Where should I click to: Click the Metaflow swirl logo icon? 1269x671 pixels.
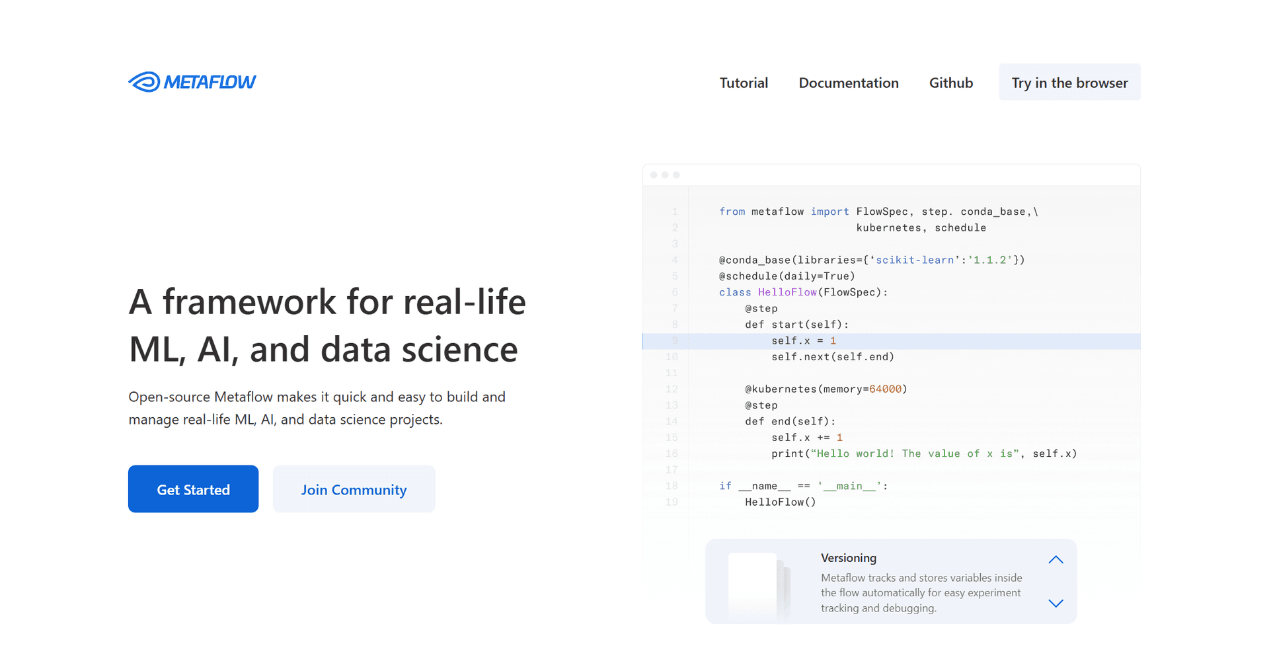click(x=144, y=82)
